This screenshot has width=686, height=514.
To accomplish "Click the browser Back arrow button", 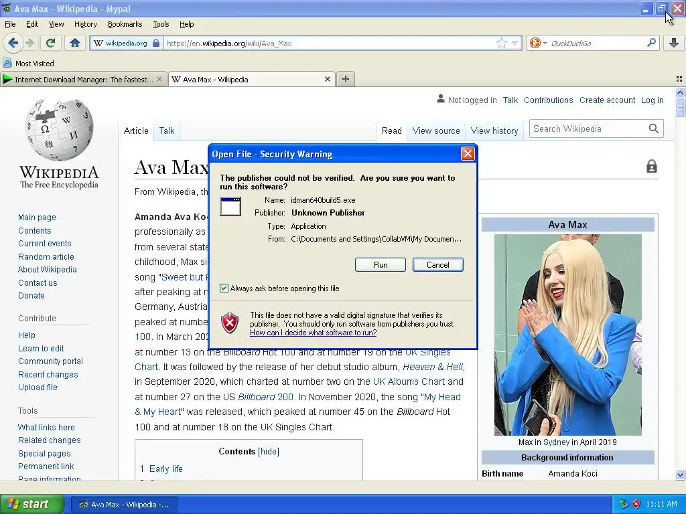I will click(13, 43).
